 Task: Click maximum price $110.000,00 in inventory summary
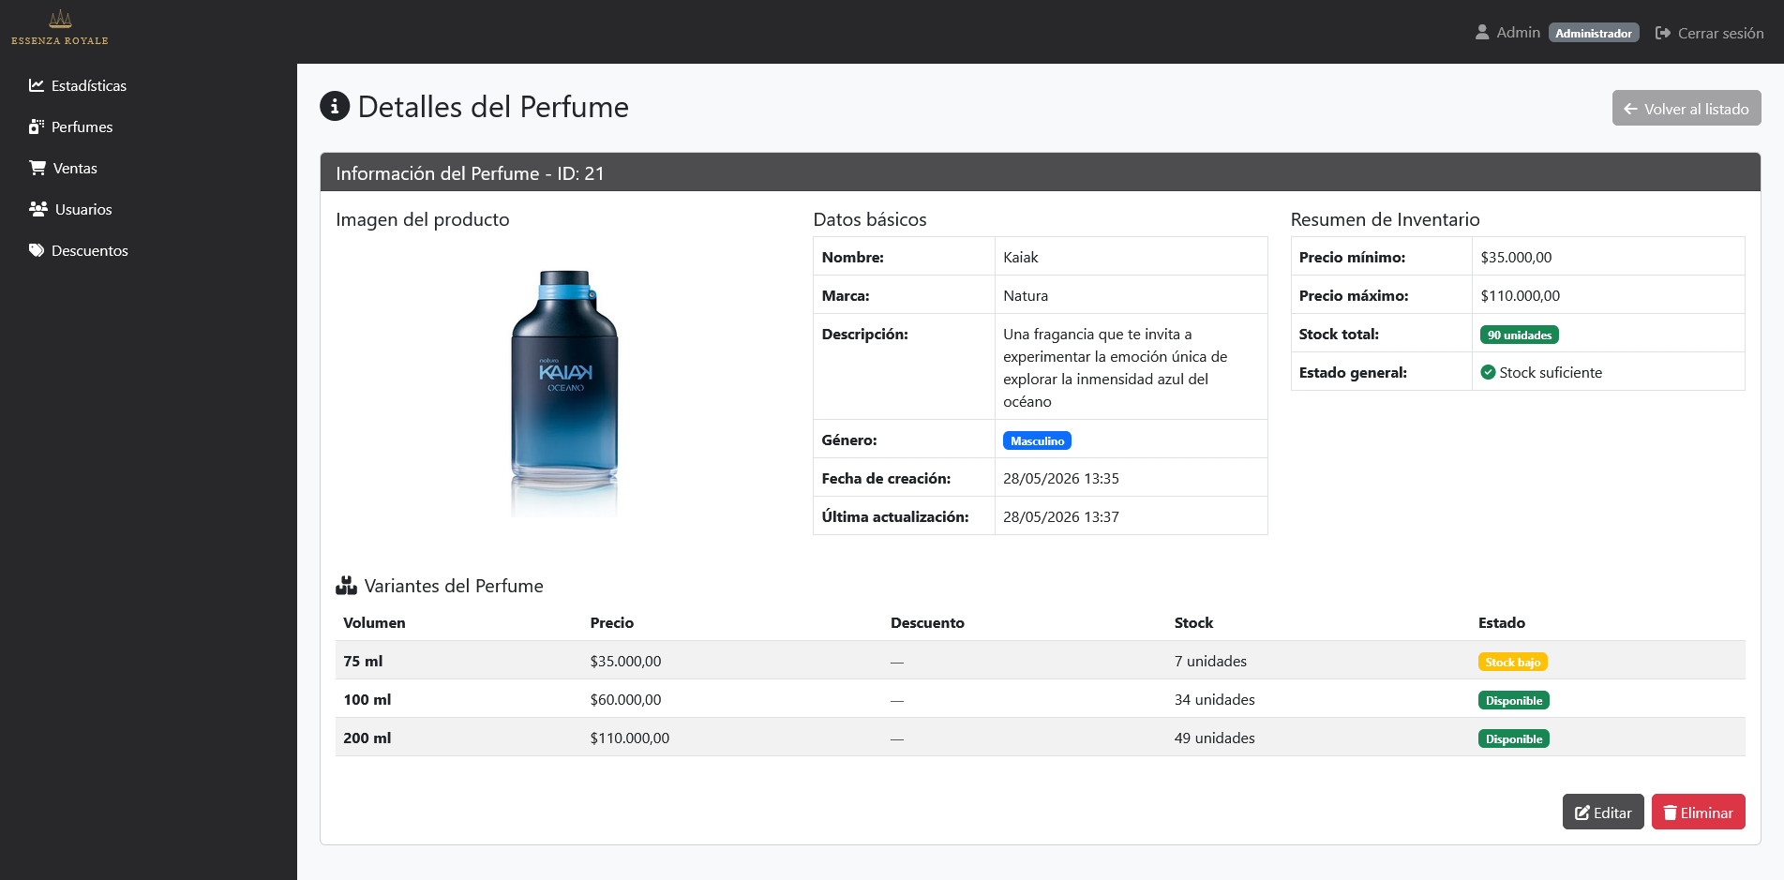(1521, 295)
